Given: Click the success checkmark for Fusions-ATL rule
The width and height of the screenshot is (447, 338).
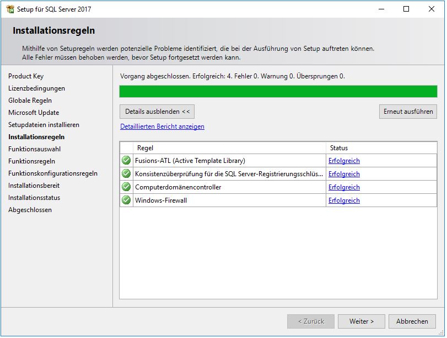Looking at the screenshot, I should [127, 161].
